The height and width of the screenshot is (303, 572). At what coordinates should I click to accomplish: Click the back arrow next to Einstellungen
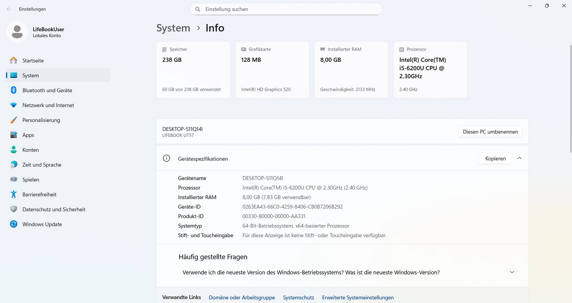tap(9, 9)
